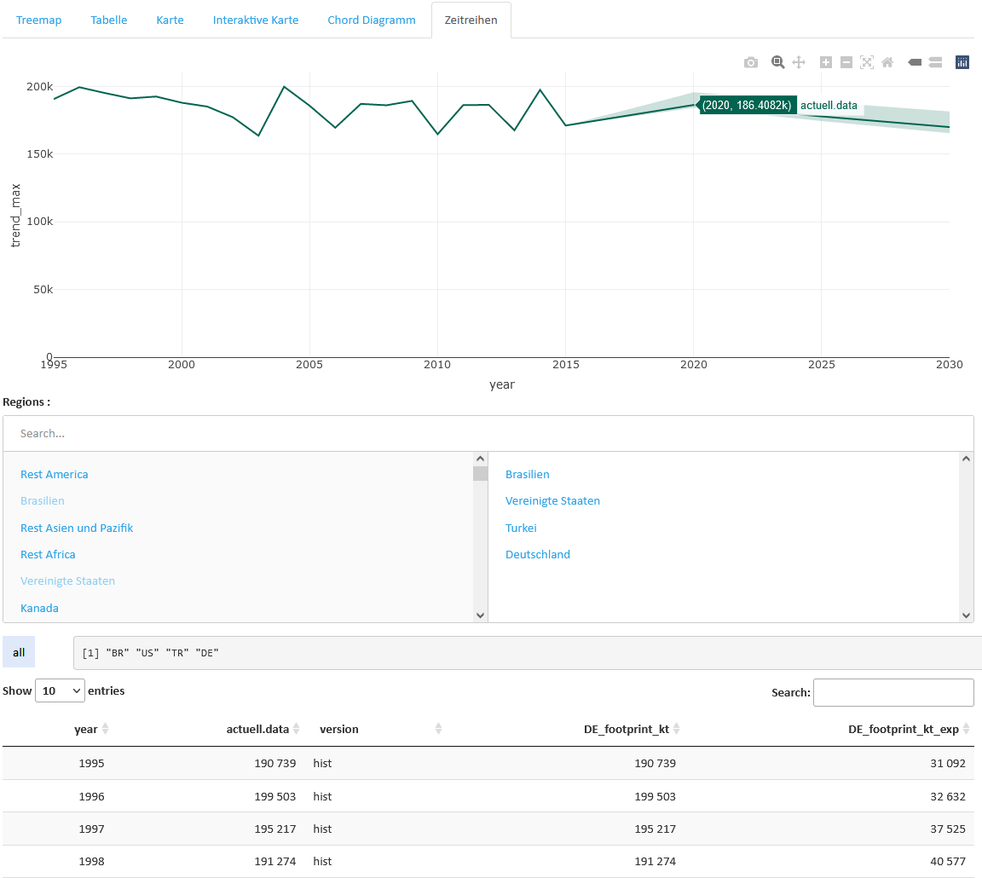The width and height of the screenshot is (982, 878).
Task: Click the 150k y-axis tick label
Action: pos(39,153)
